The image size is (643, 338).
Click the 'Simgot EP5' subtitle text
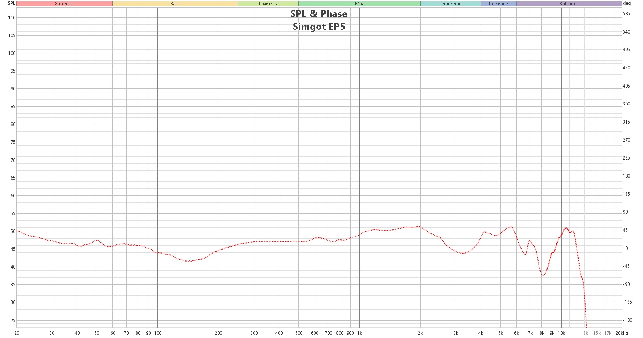(x=319, y=27)
